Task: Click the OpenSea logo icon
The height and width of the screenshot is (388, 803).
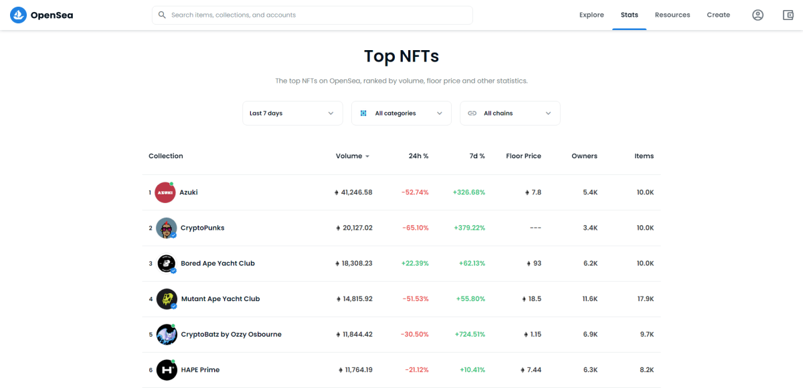Action: [x=18, y=15]
